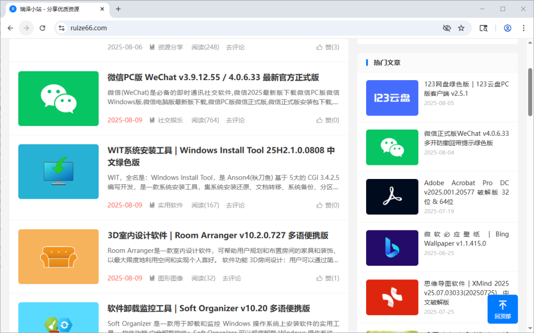Open site information icon in address bar
Screen dimensions: 534x333
click(62, 28)
